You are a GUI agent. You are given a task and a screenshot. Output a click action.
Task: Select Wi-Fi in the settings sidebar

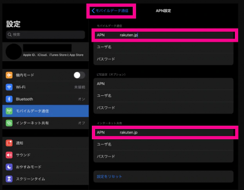click(46, 87)
